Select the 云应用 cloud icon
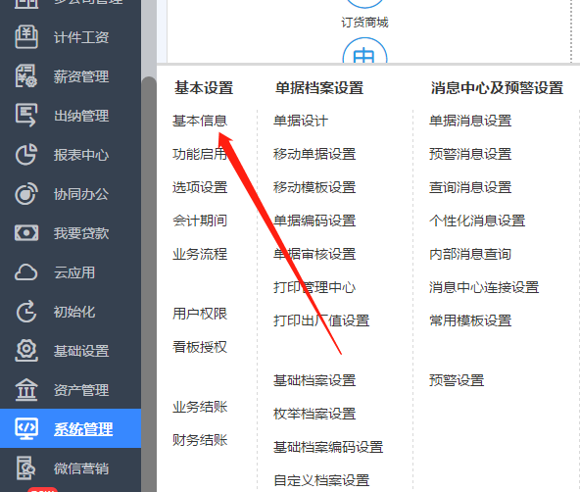The image size is (580, 492). pos(25,272)
